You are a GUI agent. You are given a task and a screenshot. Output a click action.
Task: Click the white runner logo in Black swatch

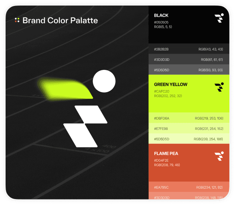click(x=219, y=18)
